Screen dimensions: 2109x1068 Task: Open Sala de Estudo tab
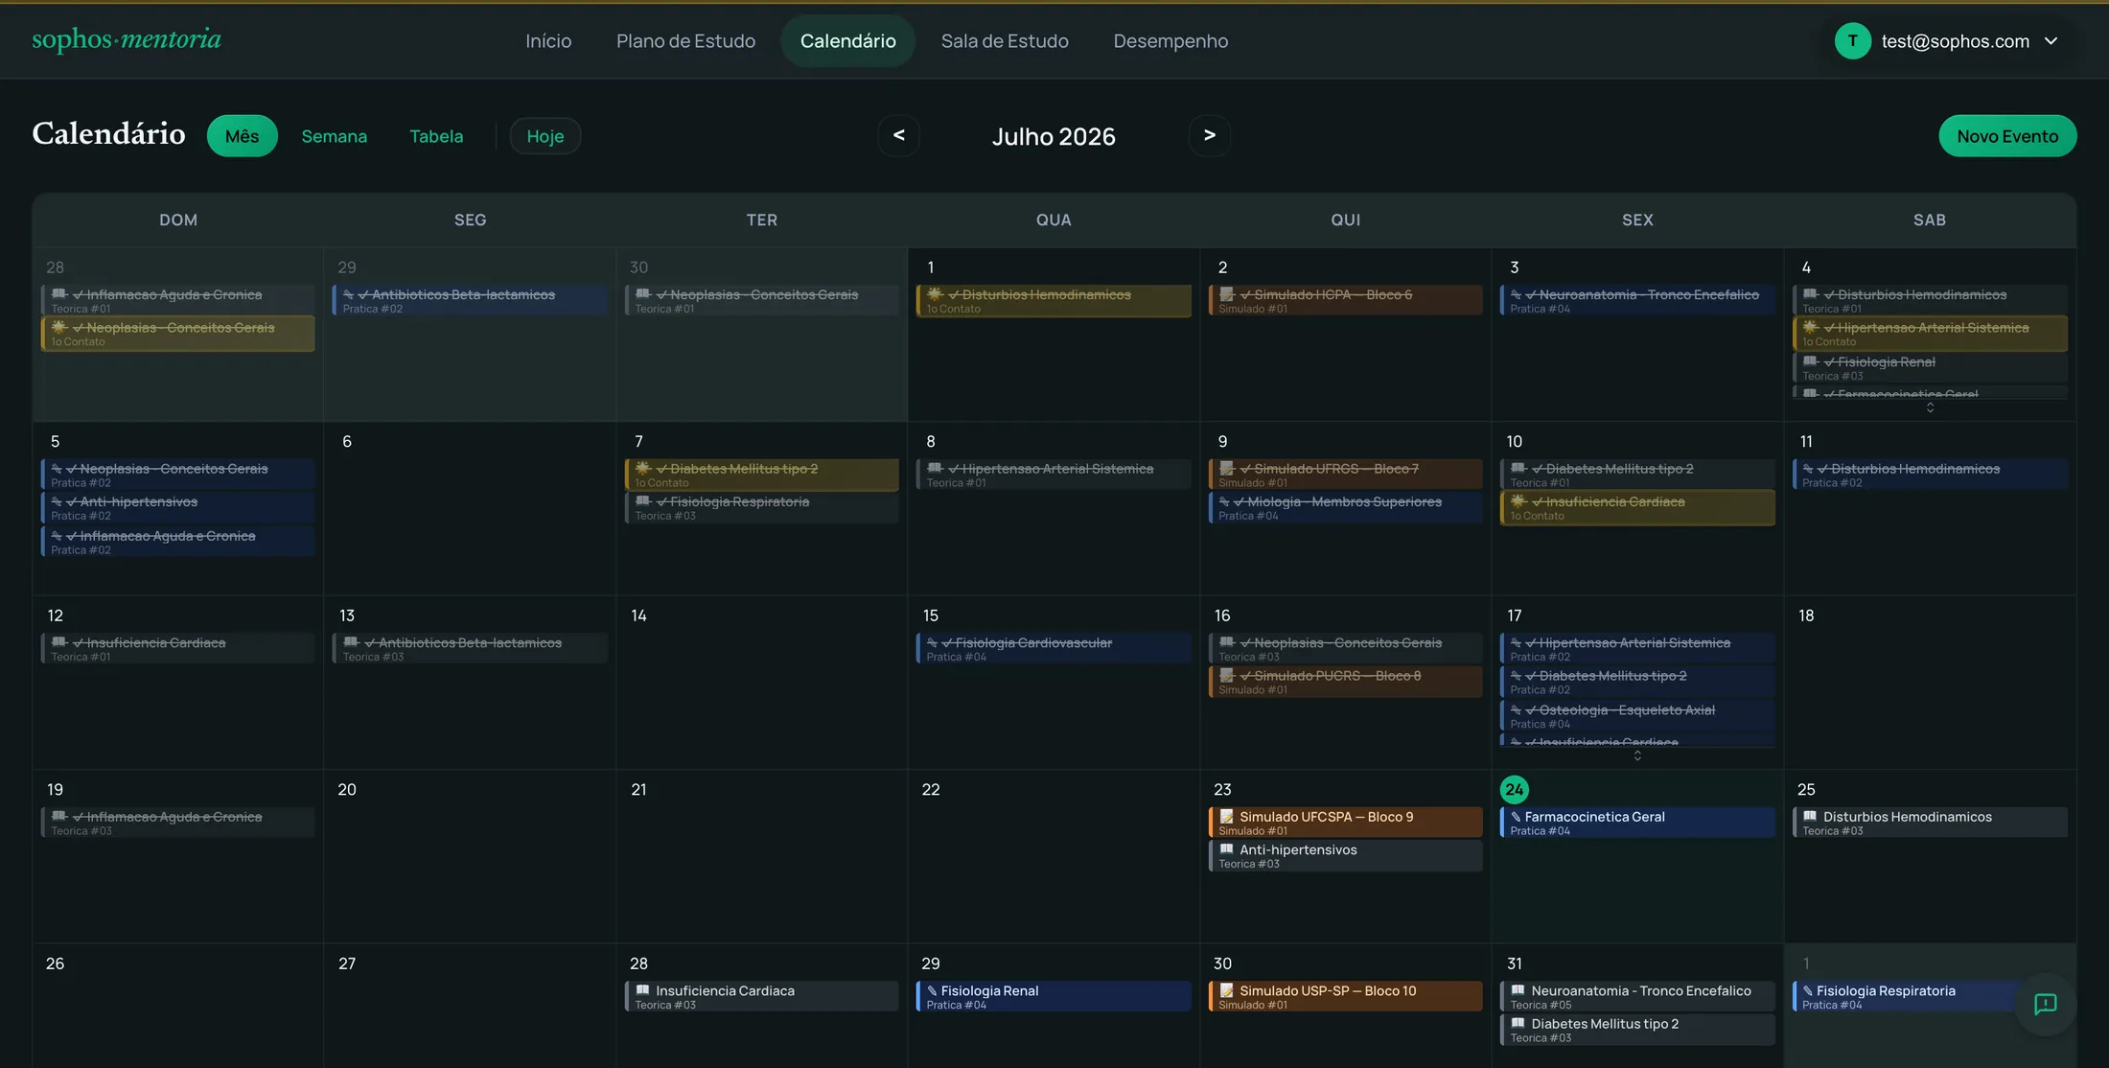1005,41
